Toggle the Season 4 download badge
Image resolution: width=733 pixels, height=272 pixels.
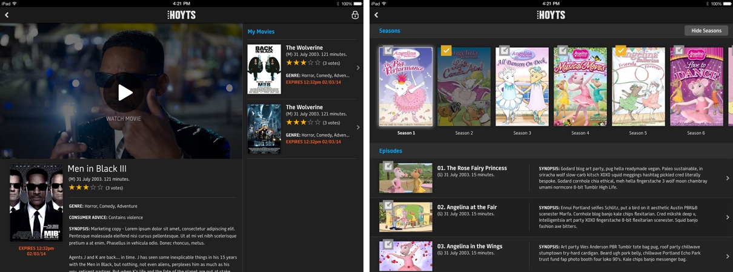(562, 51)
